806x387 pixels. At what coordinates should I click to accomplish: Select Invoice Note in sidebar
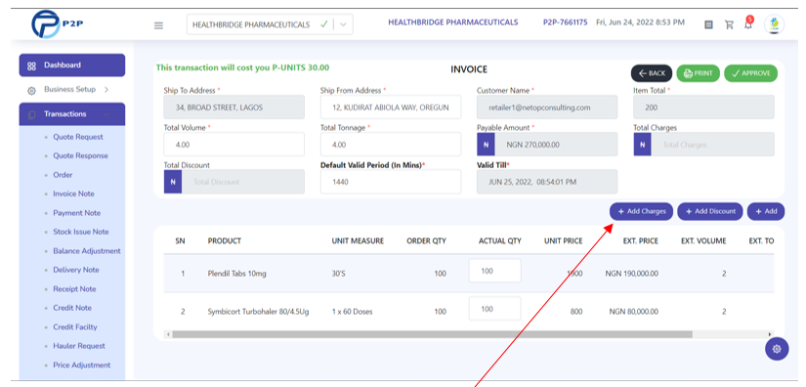click(73, 193)
